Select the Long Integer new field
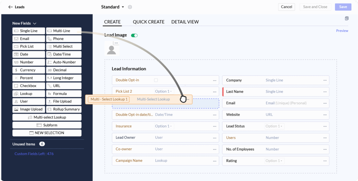The width and height of the screenshot is (358, 181). tap(64, 78)
